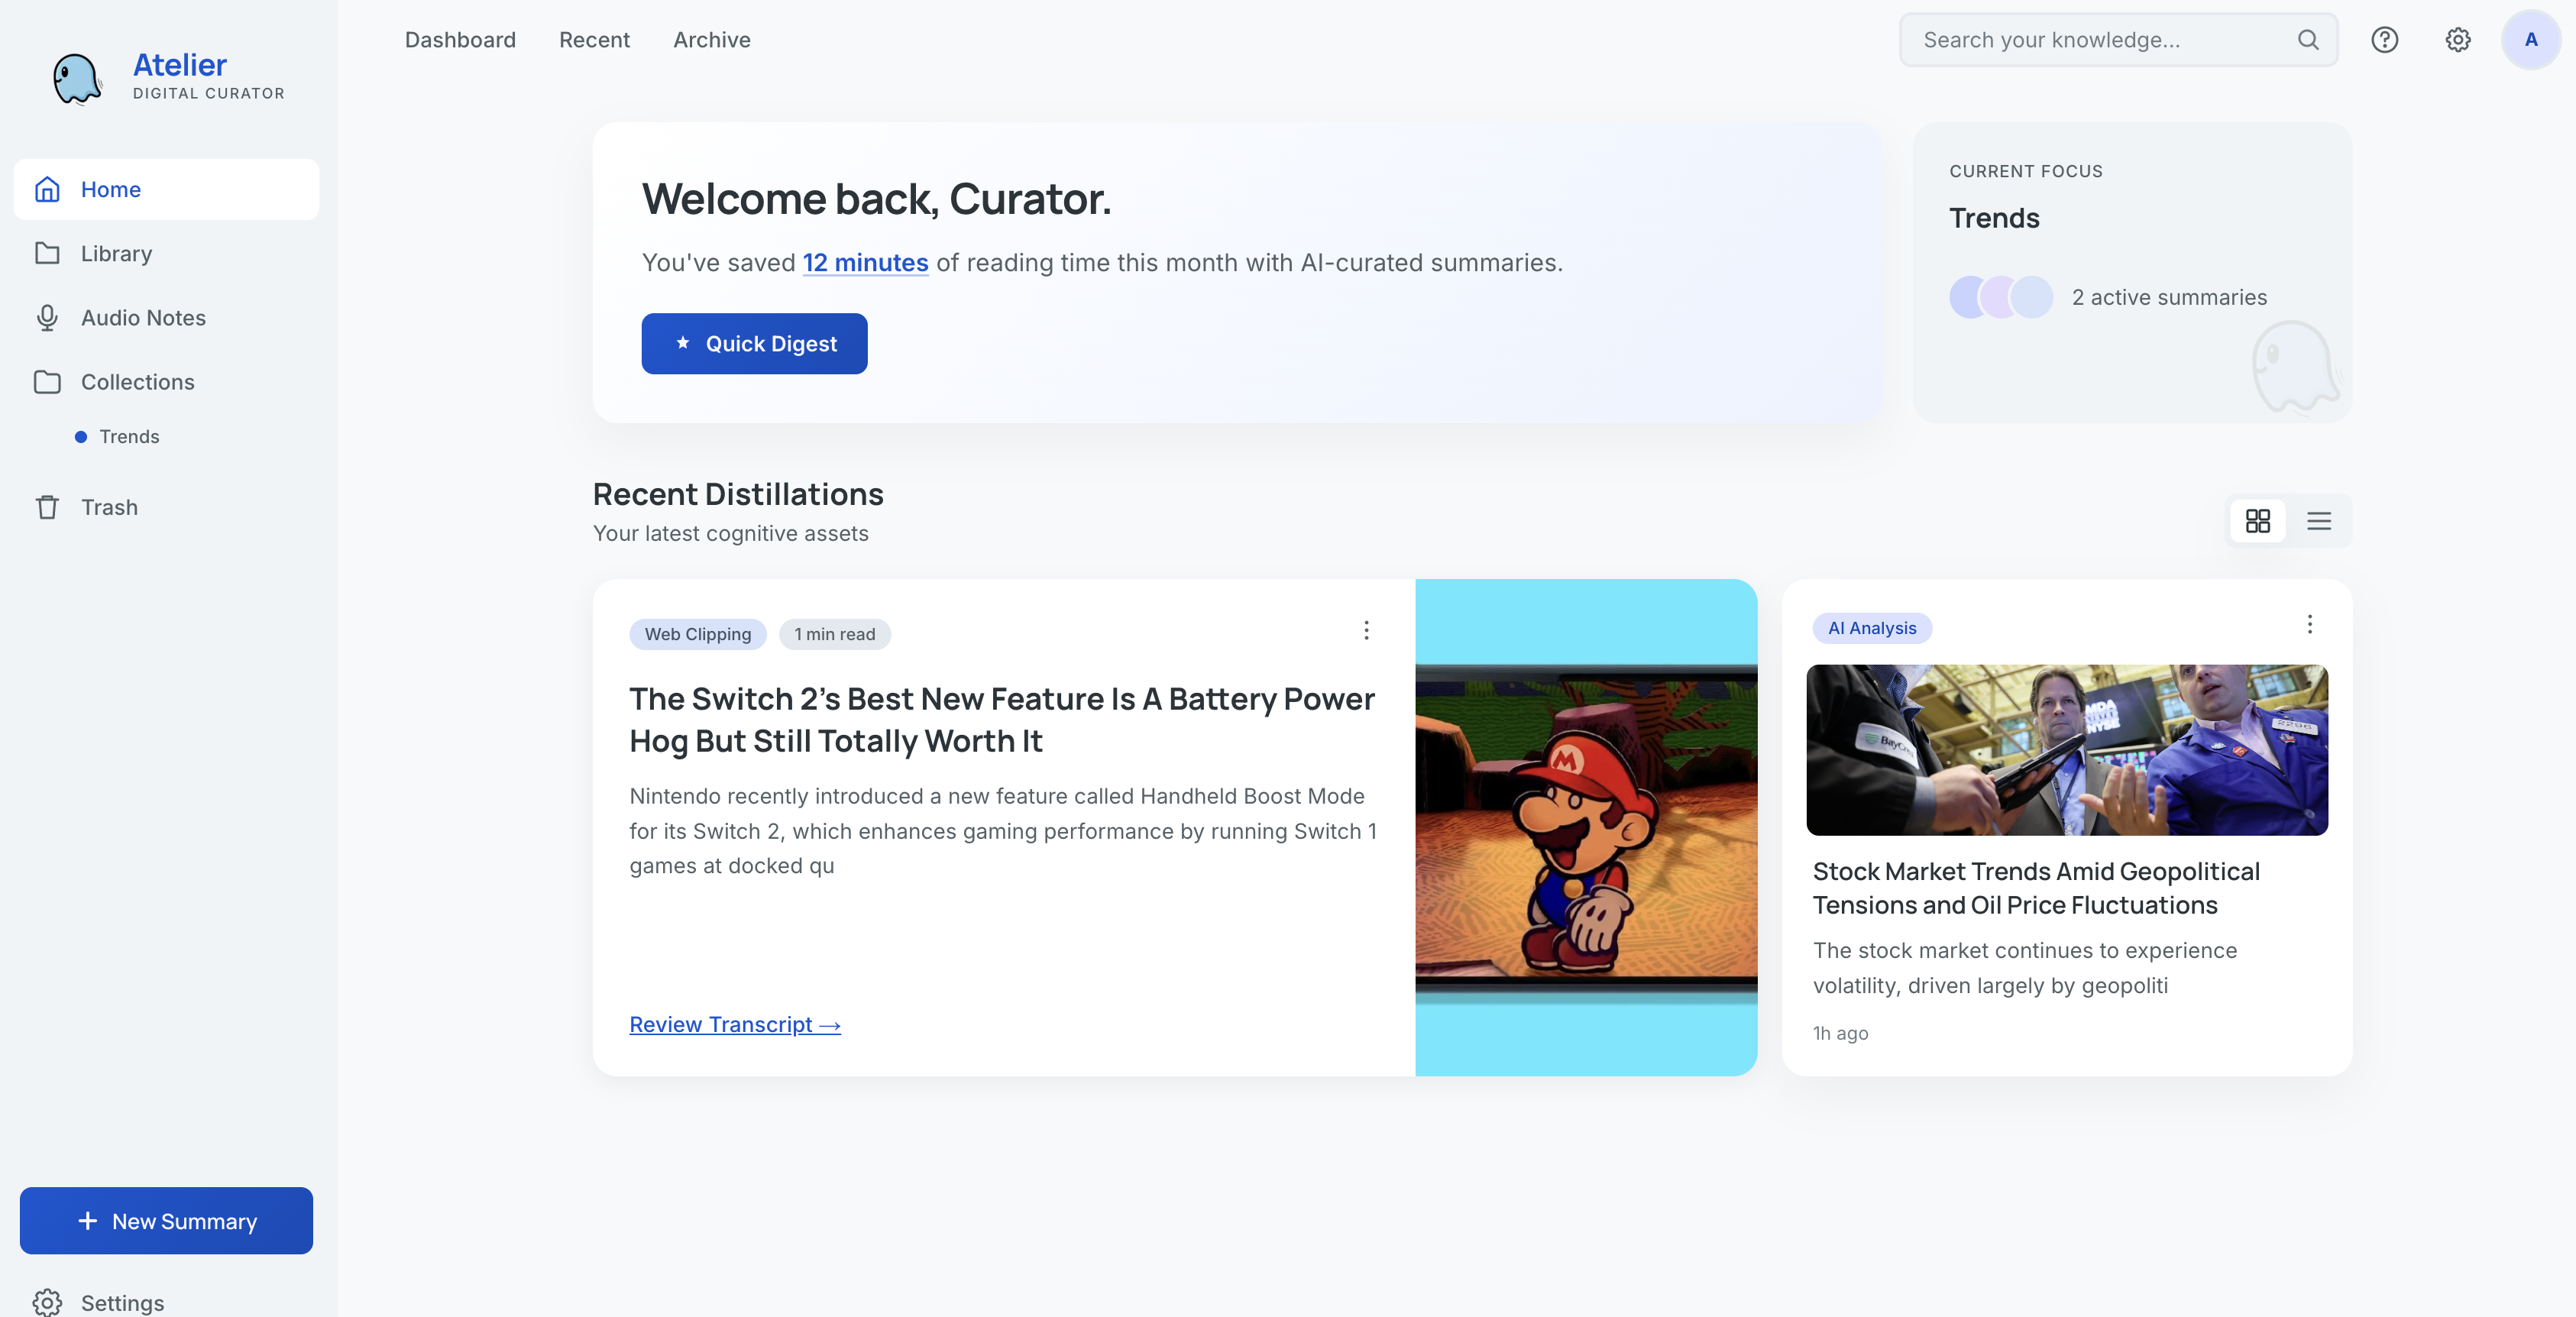
Task: Switch Recent Distillations to list view
Action: click(x=2319, y=521)
